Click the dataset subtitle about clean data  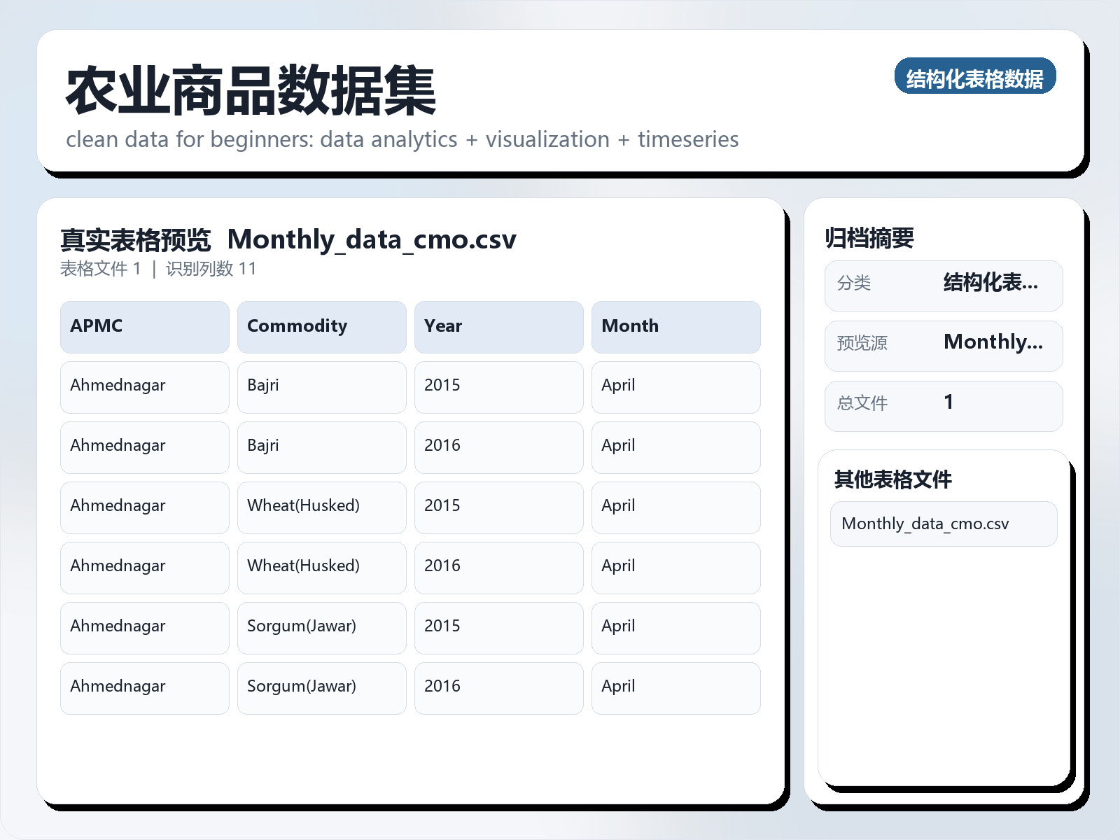[402, 140]
